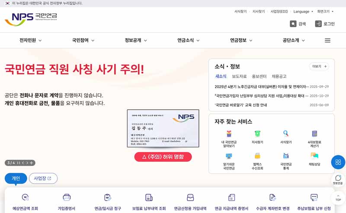Click the plus icon in banner controls
Image resolution: width=346 pixels, height=213 pixels.
coord(31,163)
